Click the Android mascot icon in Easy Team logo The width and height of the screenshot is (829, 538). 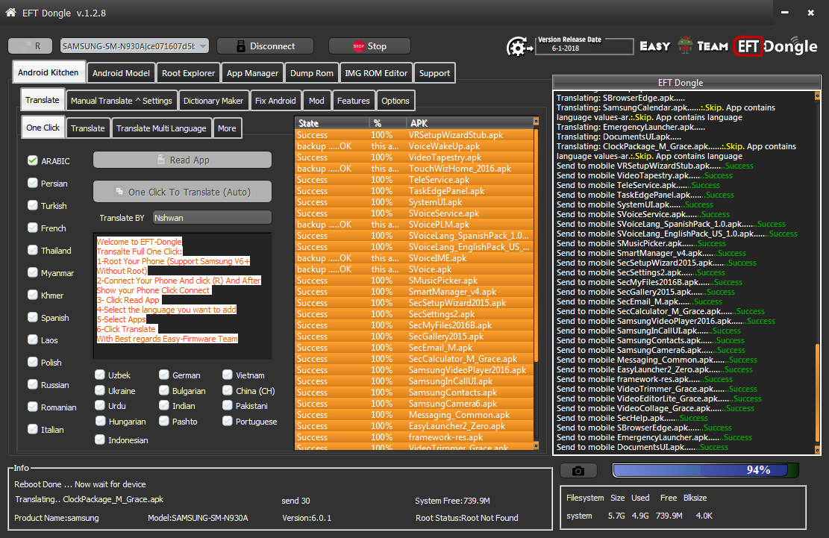[685, 46]
